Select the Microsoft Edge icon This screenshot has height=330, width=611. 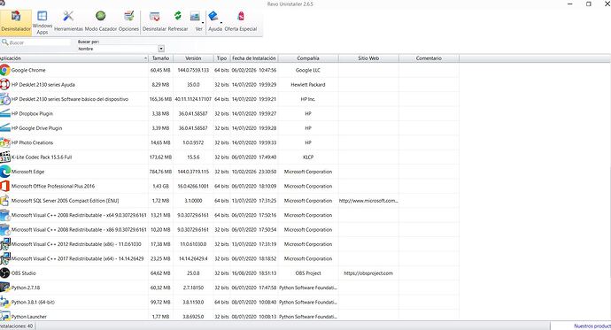(4, 172)
